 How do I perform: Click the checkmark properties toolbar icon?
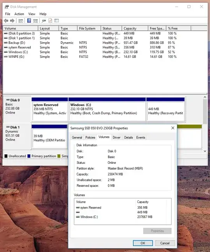[x=50, y=21]
